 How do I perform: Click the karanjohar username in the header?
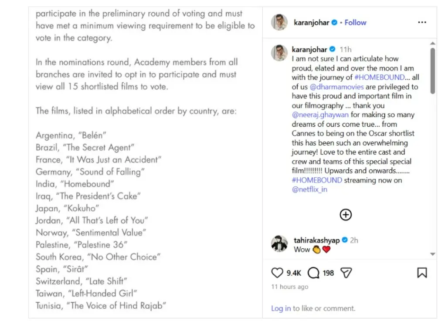(311, 23)
